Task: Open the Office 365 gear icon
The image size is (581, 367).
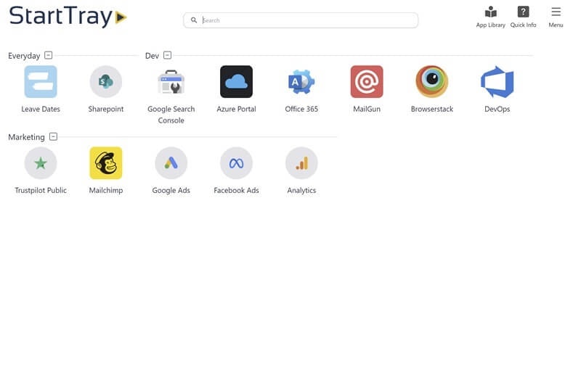Action: [x=301, y=82]
